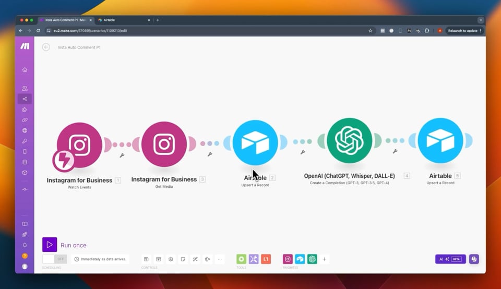This screenshot has height=289, width=501.
Task: Click wrench between the two Instagram modules
Action: click(122, 155)
